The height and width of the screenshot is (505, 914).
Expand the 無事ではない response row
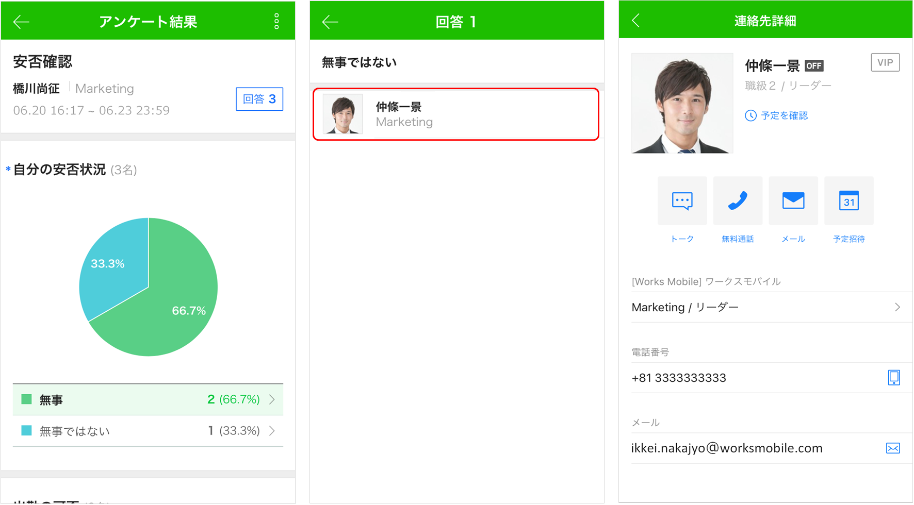(148, 431)
